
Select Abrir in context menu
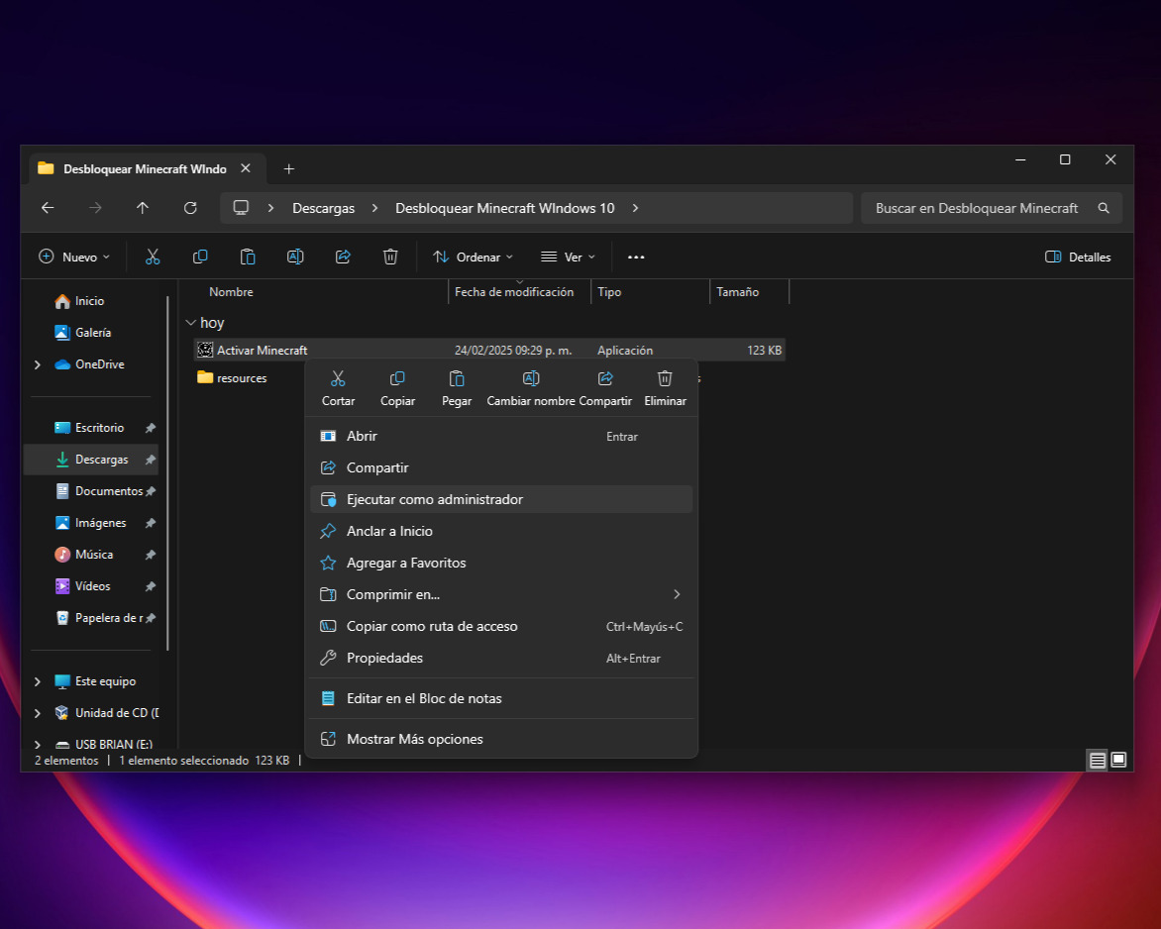[501, 436]
